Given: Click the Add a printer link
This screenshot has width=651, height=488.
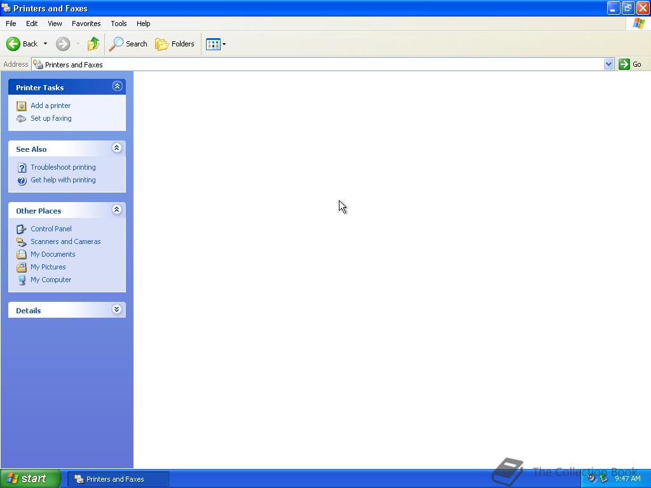Looking at the screenshot, I should point(51,105).
